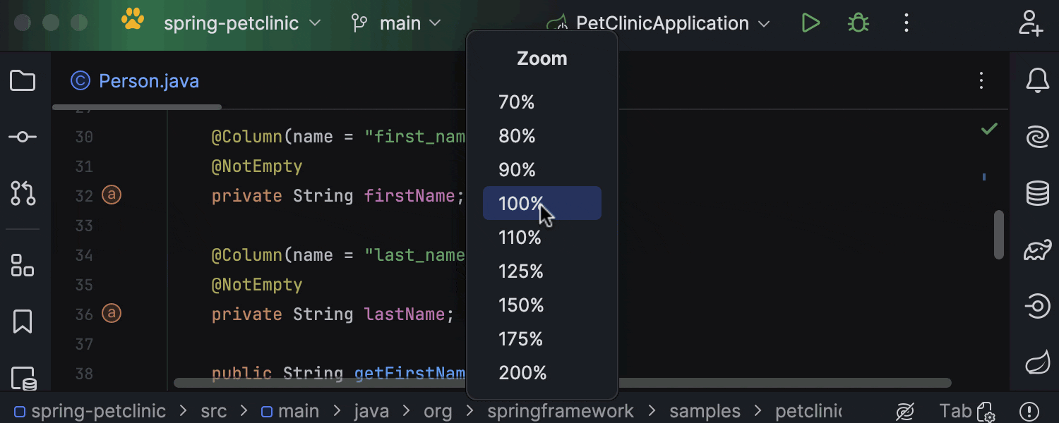This screenshot has height=423, width=1059.
Task: Open the Pull Requests tool window
Action: pos(23,194)
